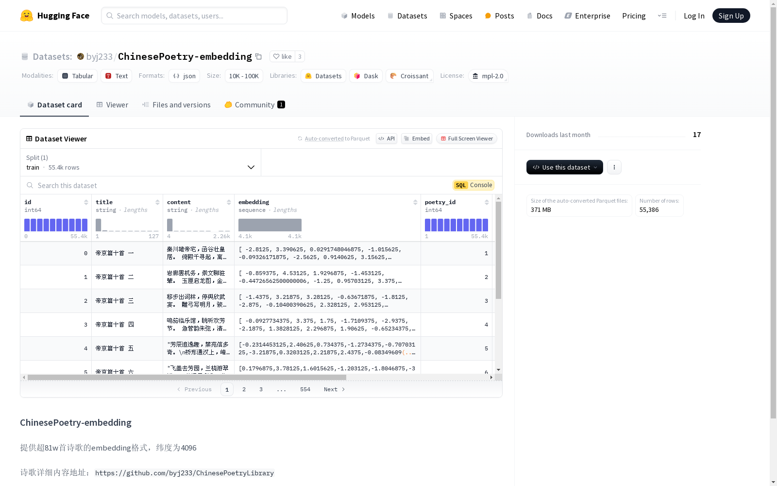Screen dimensions: 777x486
Task: Go to page 2 of the dataset
Action: point(244,389)
